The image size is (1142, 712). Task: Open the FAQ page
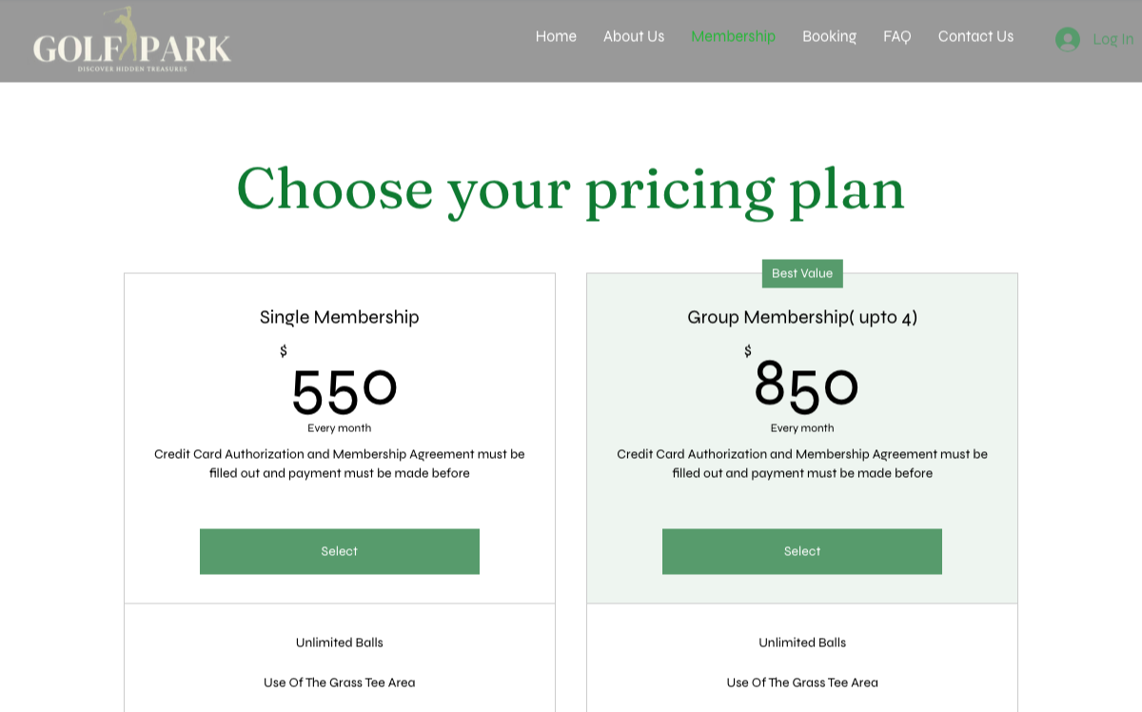coord(897,36)
